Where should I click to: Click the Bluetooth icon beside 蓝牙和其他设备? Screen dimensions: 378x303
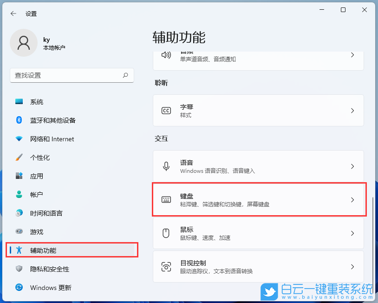pyautogui.click(x=19, y=120)
